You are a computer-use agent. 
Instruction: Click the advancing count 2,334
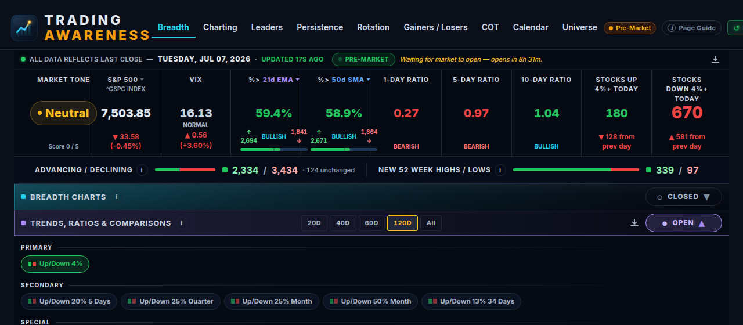tap(246, 170)
